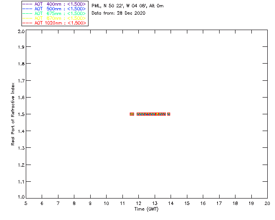
Task: Click x-axis hour label 15
Action: tap(187, 203)
